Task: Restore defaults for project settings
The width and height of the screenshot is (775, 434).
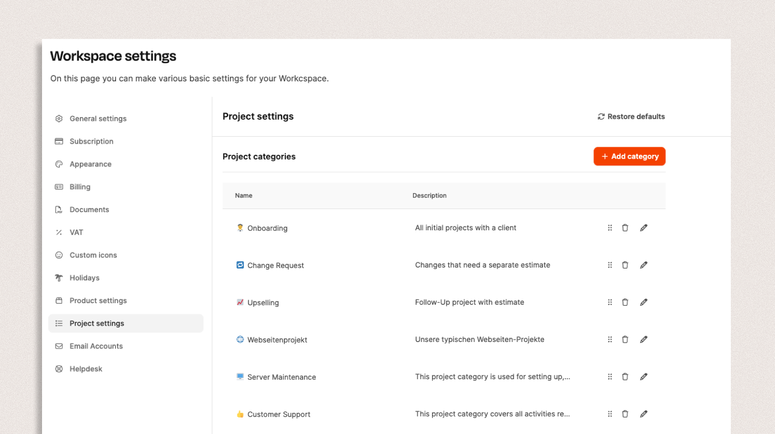Action: tap(631, 116)
